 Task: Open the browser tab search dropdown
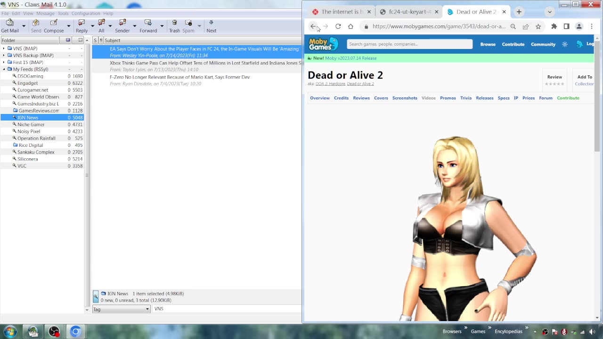click(549, 12)
